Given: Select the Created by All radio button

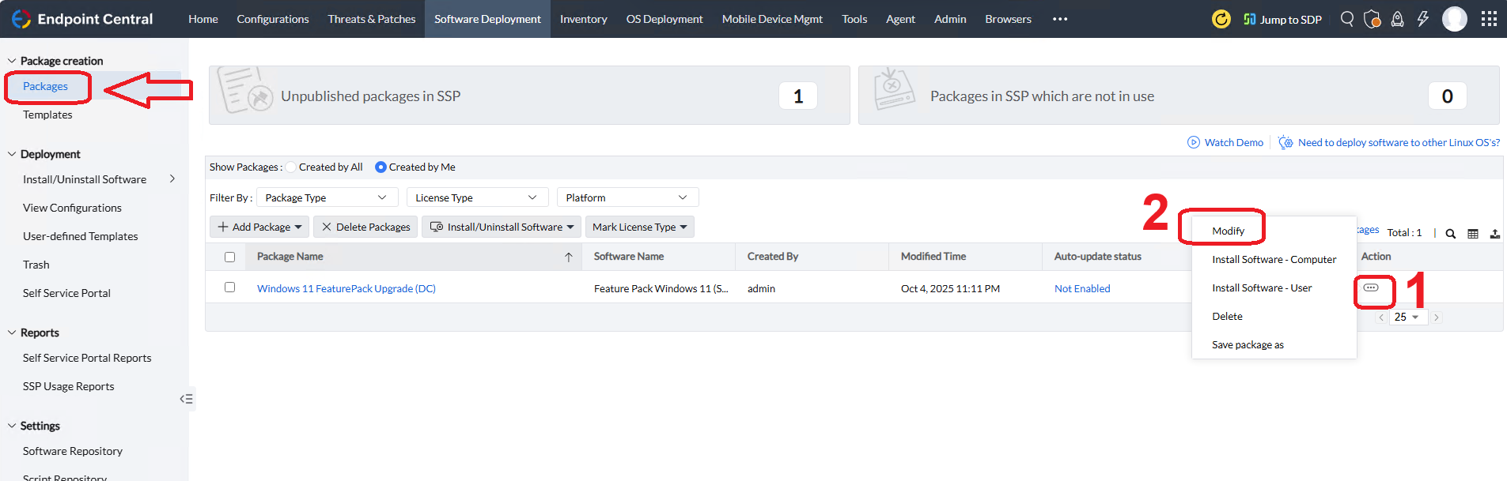Looking at the screenshot, I should [x=291, y=167].
